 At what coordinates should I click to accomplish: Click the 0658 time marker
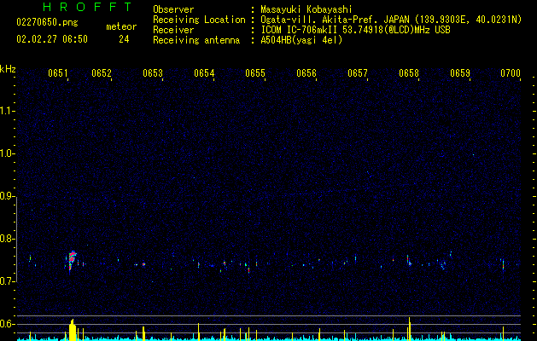[x=409, y=73]
